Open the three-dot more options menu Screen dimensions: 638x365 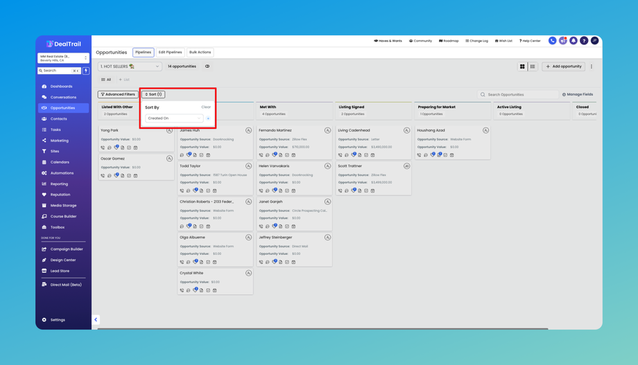coord(592,66)
